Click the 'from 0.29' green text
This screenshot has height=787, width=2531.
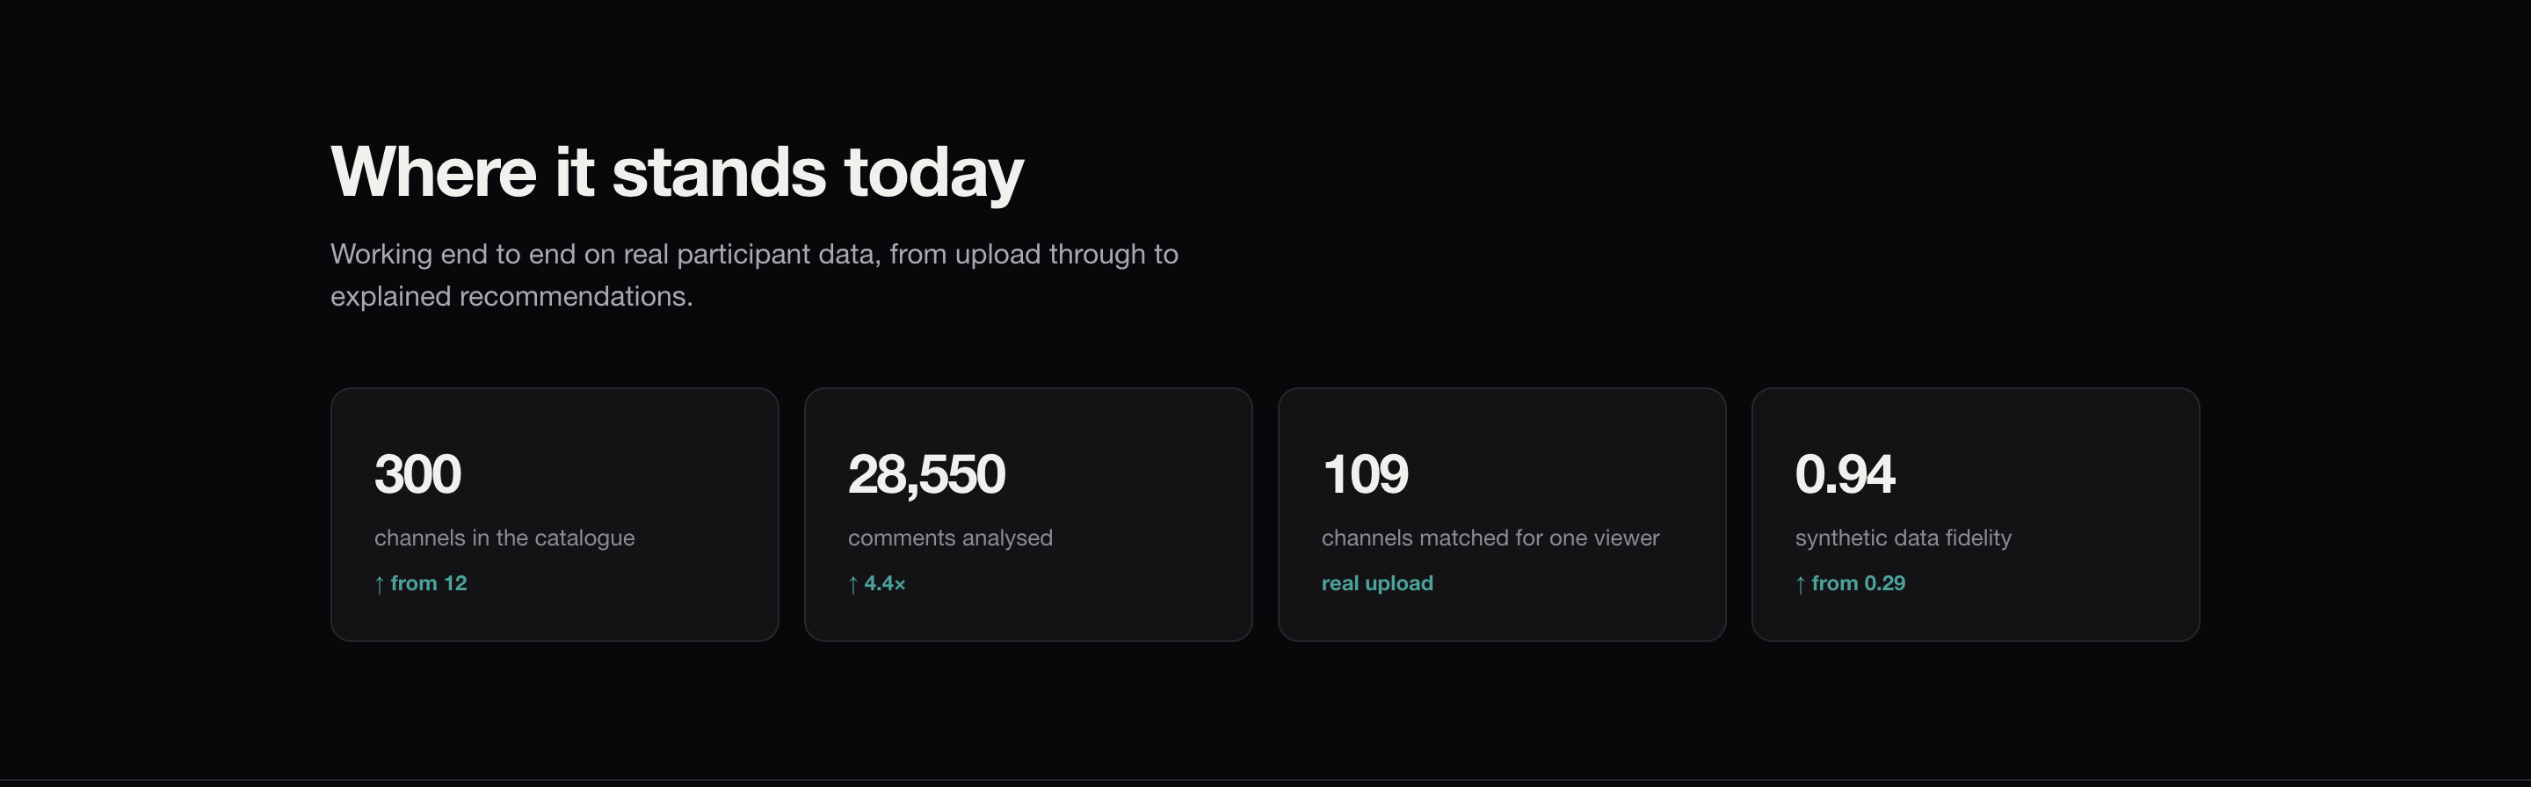point(1858,582)
